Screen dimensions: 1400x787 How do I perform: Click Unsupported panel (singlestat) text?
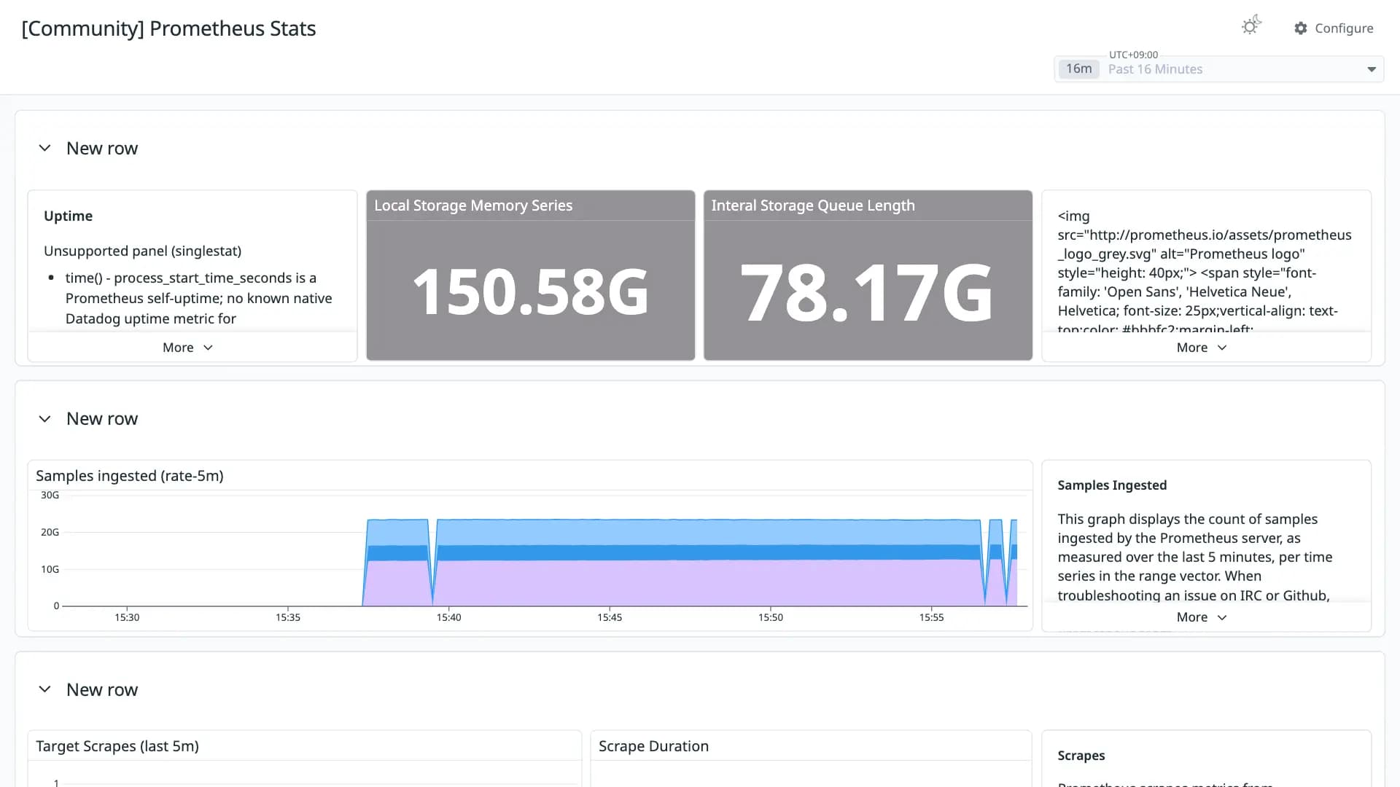142,251
